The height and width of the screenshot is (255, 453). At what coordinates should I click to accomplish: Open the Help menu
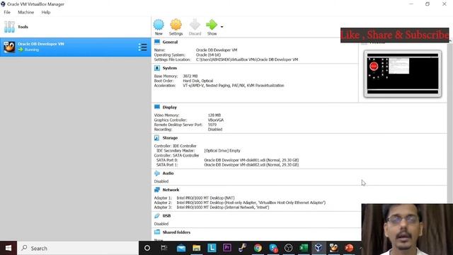[45, 12]
